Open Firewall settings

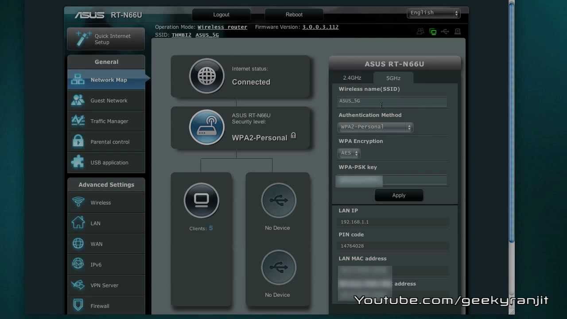[x=106, y=306]
